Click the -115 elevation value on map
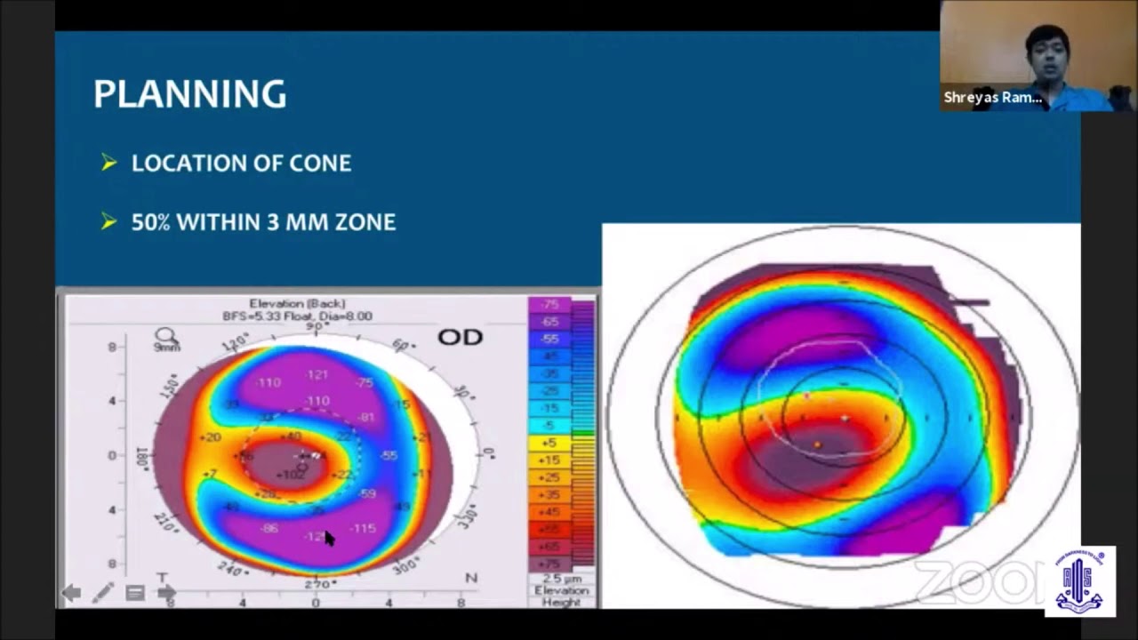This screenshot has height=640, width=1138. point(362,528)
